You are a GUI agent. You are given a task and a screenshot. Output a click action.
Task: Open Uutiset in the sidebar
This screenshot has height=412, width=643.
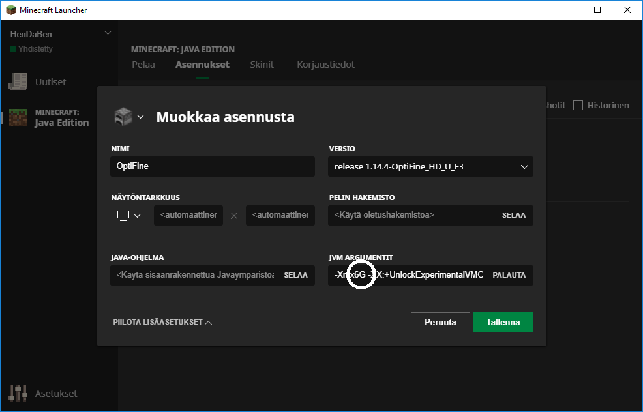coord(50,82)
